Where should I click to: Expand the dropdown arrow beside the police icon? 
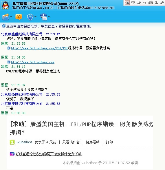click(x=49, y=17)
